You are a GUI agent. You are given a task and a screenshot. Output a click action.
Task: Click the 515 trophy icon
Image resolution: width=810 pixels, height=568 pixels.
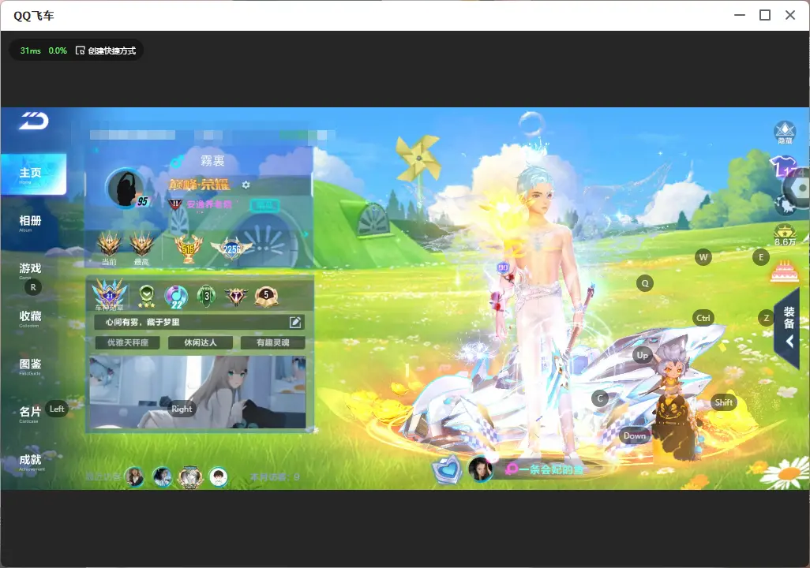point(189,249)
